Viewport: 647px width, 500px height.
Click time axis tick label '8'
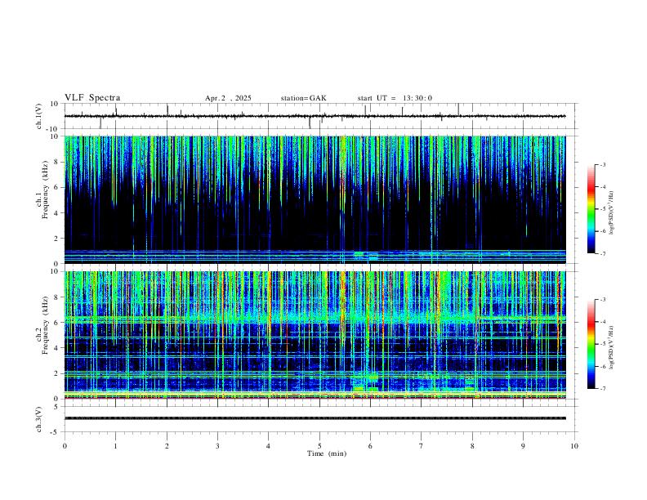point(472,446)
